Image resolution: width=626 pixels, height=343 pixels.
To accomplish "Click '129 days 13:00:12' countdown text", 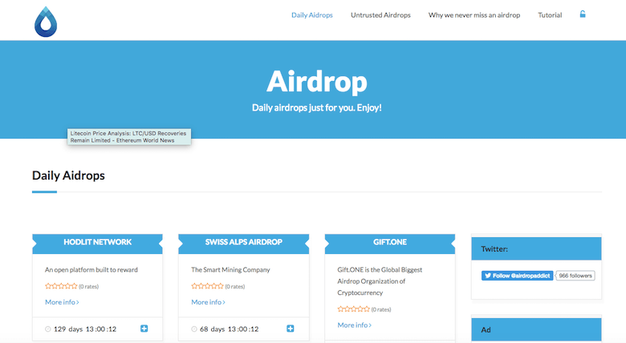I will coord(84,329).
